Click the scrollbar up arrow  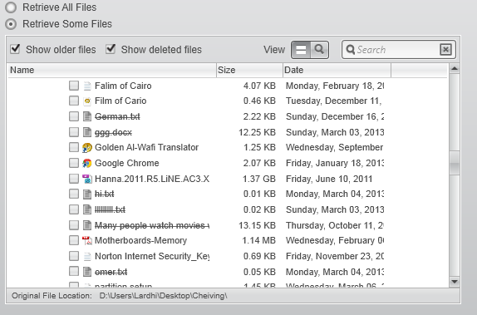(455, 68)
